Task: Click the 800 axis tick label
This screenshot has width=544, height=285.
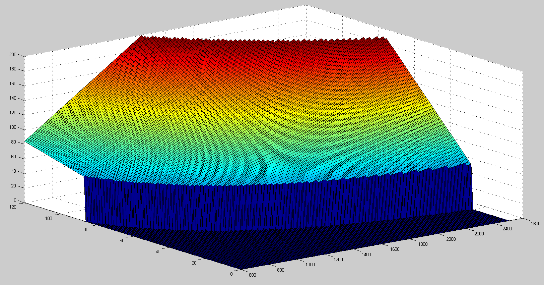Action: pyautogui.click(x=280, y=270)
